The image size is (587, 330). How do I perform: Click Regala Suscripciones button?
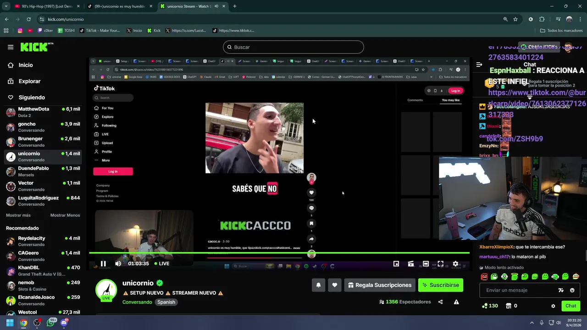click(380, 285)
